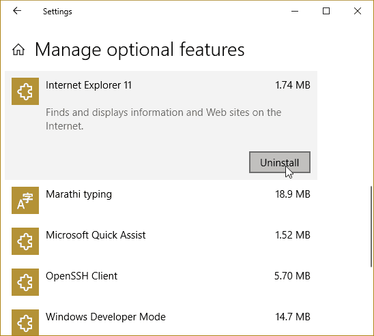Click the Internet Explorer 11 puzzle icon
Viewport: 374px width, 336px height.
click(25, 91)
